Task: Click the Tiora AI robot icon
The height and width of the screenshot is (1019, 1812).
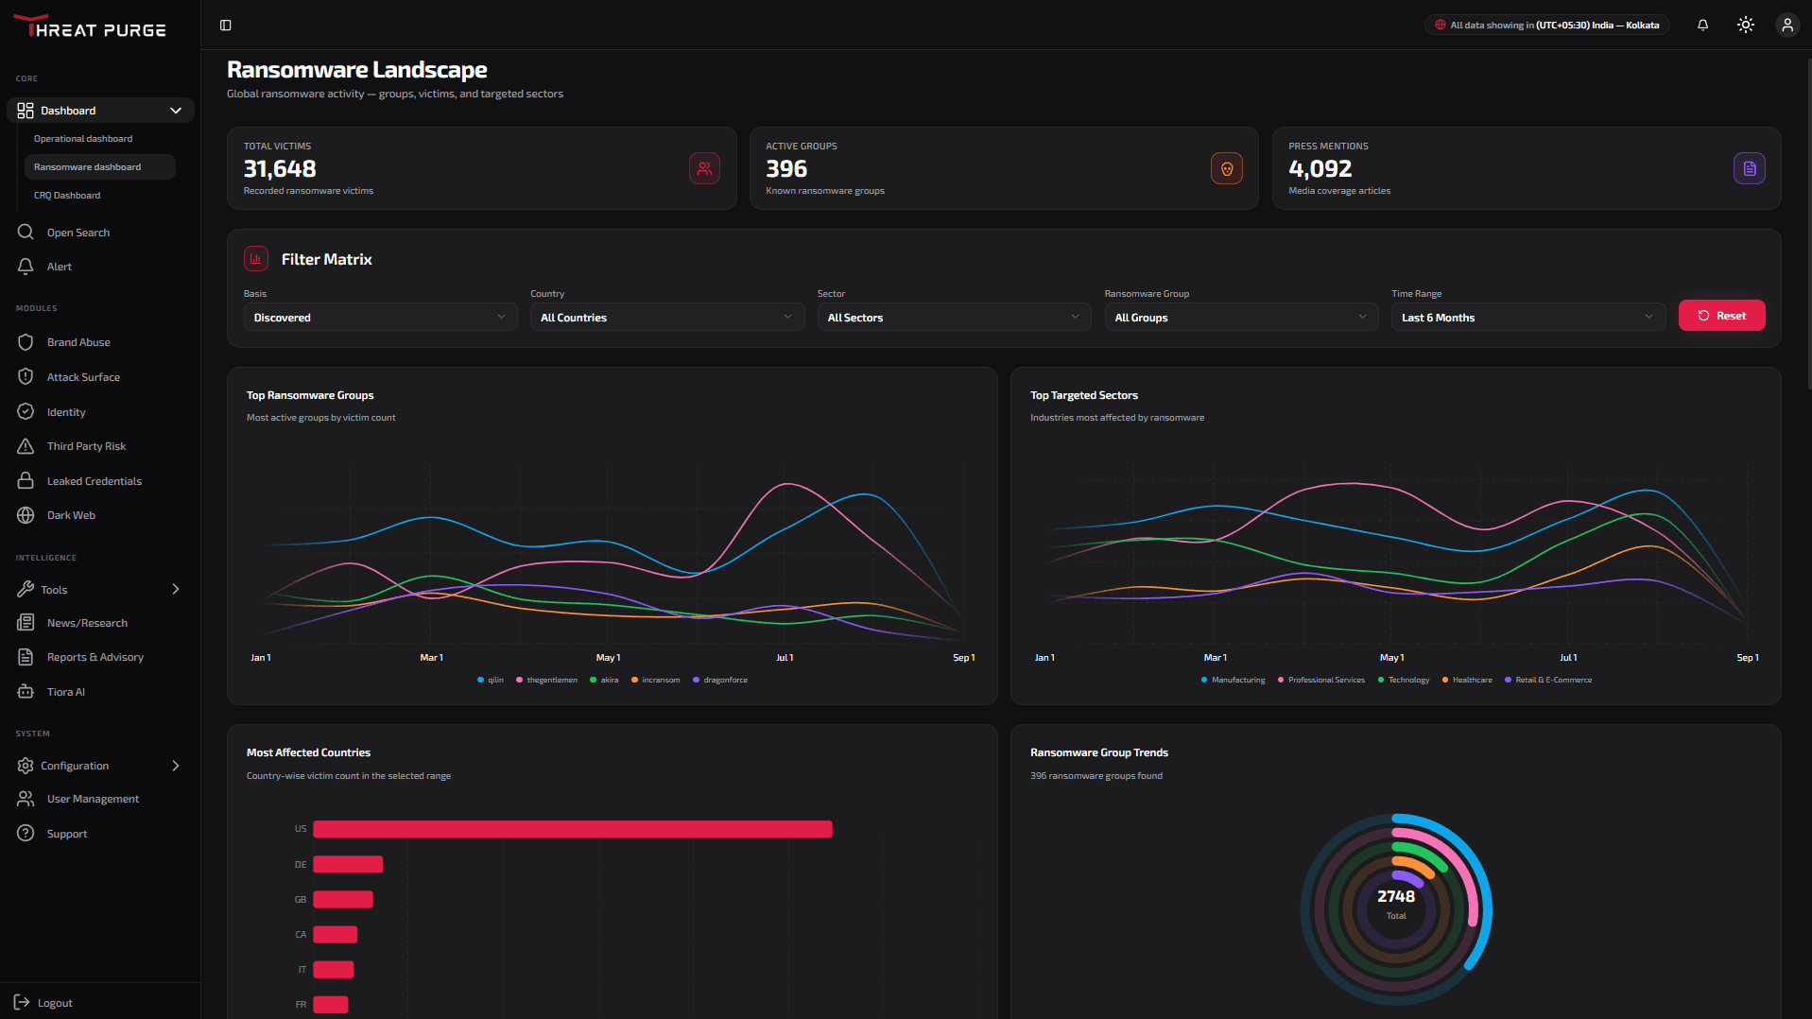Action: coord(26,692)
